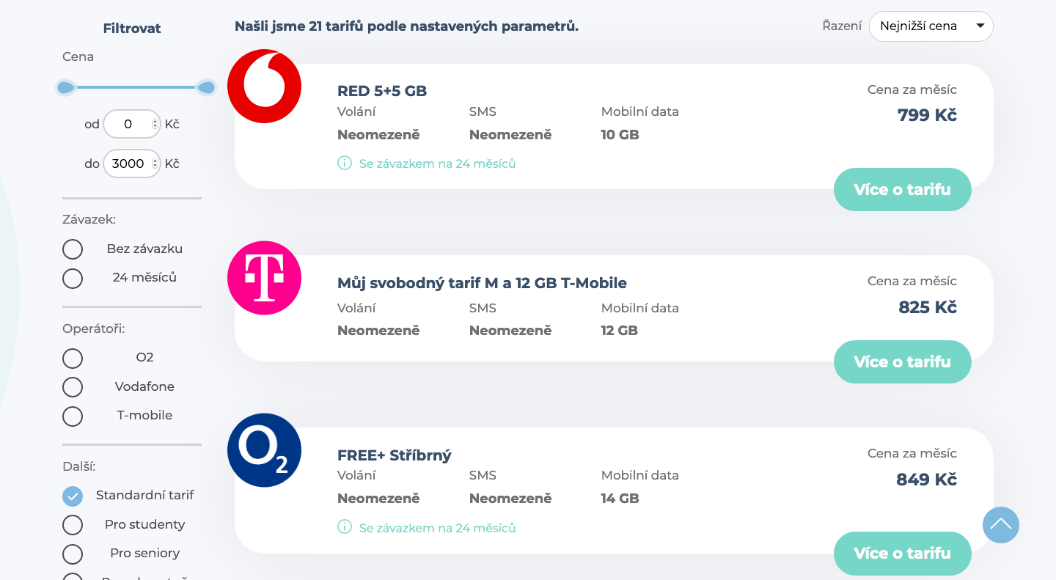The width and height of the screenshot is (1056, 580).
Task: Enable the Pro studenty filter
Action: [x=73, y=525]
